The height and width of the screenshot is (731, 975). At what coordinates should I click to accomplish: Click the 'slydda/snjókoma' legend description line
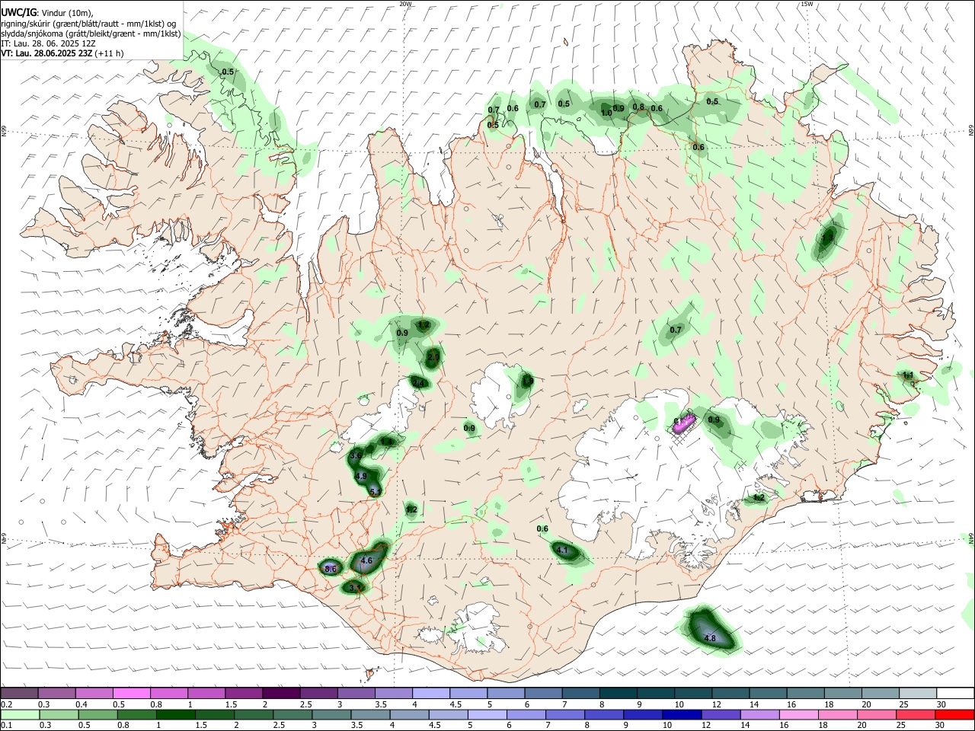(x=91, y=34)
